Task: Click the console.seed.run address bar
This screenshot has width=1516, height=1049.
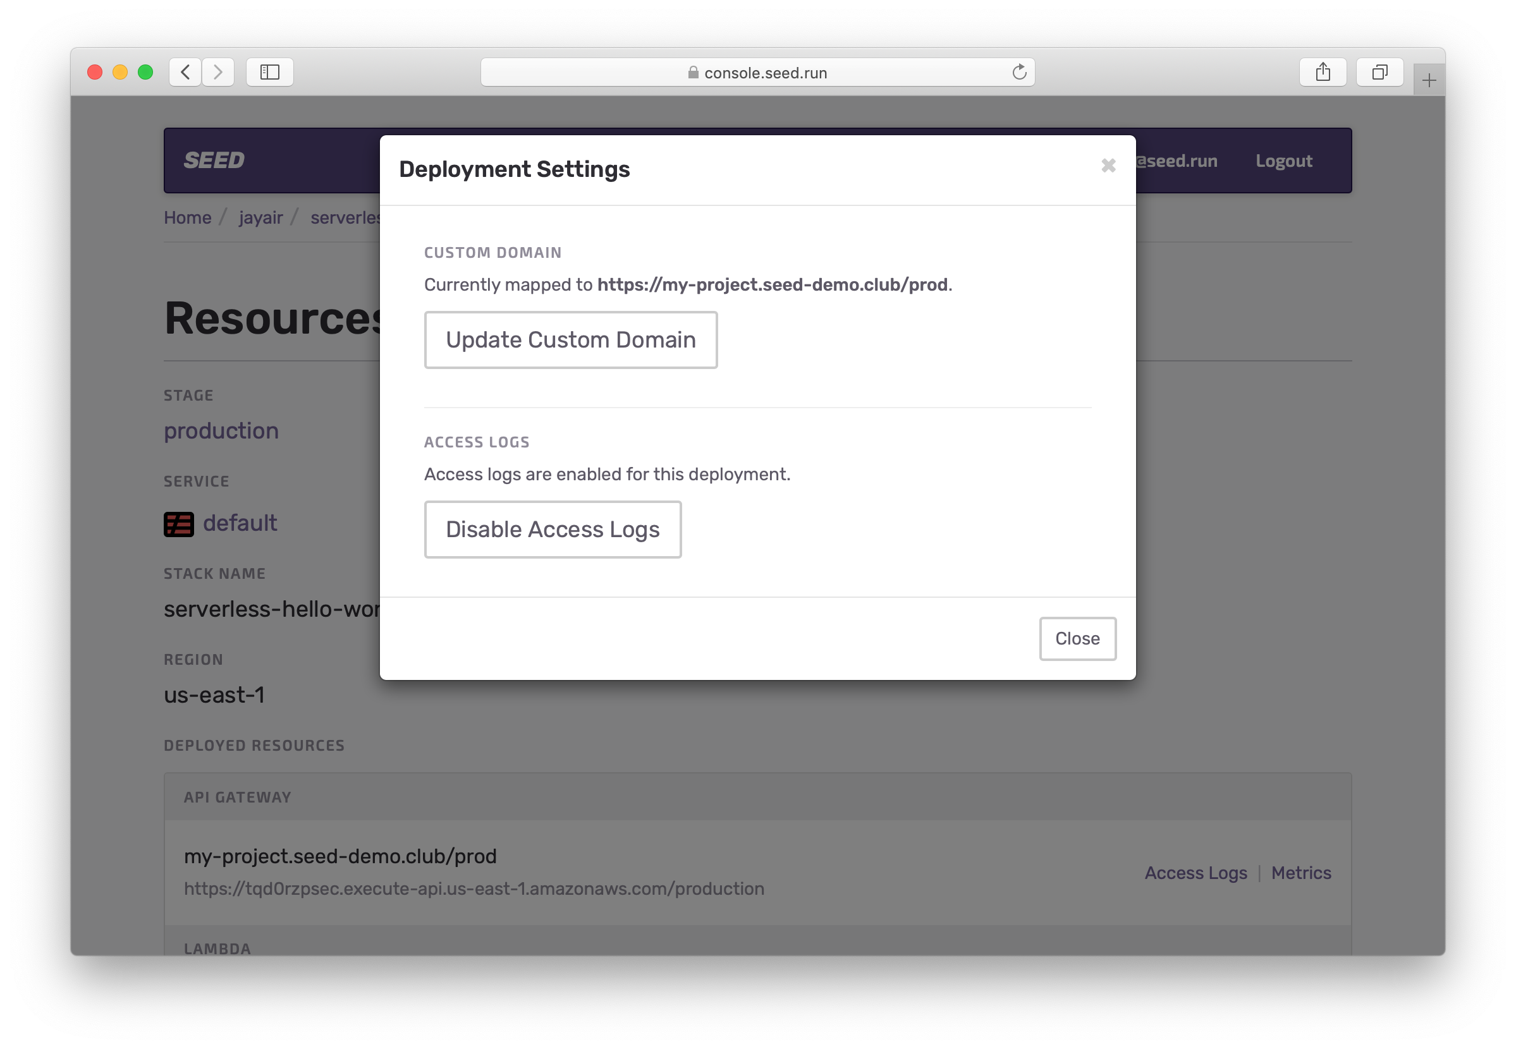Action: (x=756, y=72)
